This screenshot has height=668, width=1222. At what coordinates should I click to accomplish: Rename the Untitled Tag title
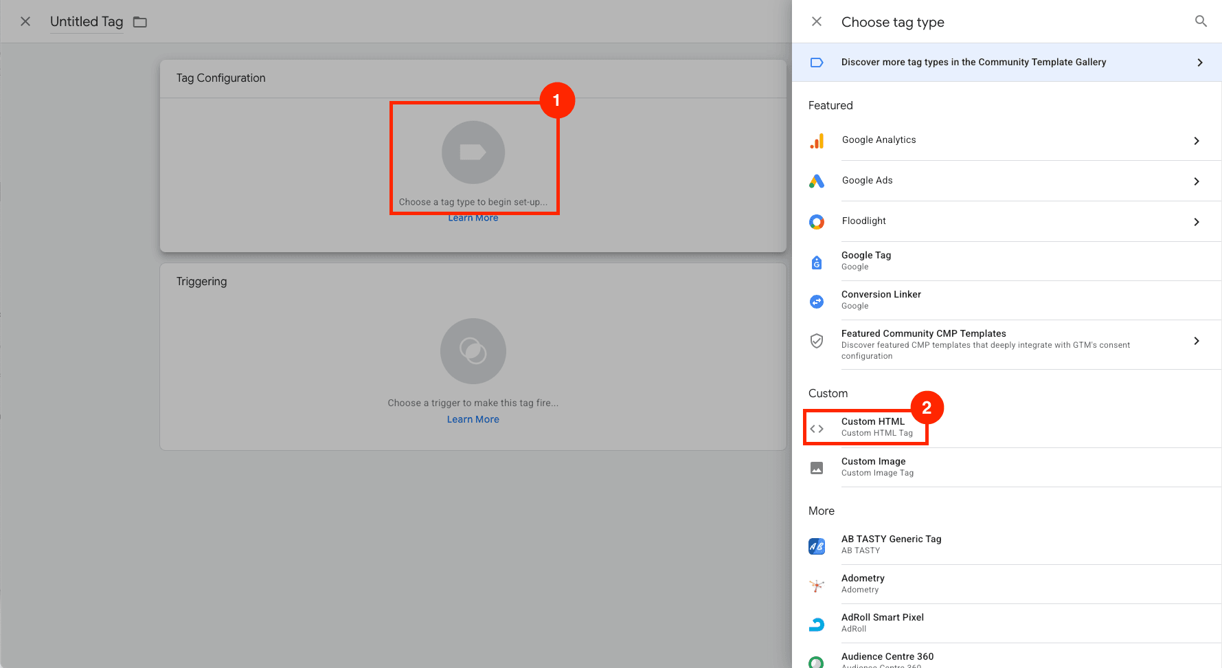pyautogui.click(x=87, y=21)
